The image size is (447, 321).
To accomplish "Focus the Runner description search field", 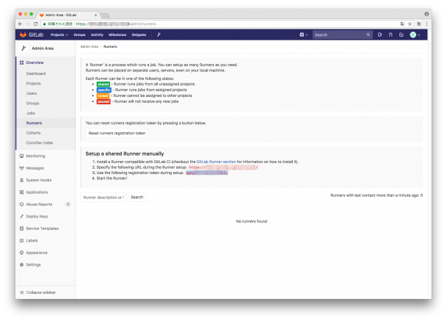I will tap(103, 197).
